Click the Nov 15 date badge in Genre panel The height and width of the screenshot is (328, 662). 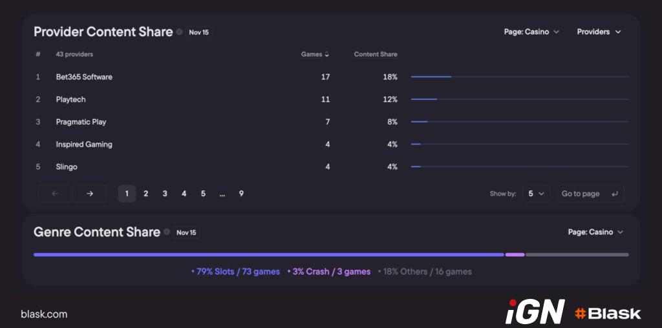186,232
